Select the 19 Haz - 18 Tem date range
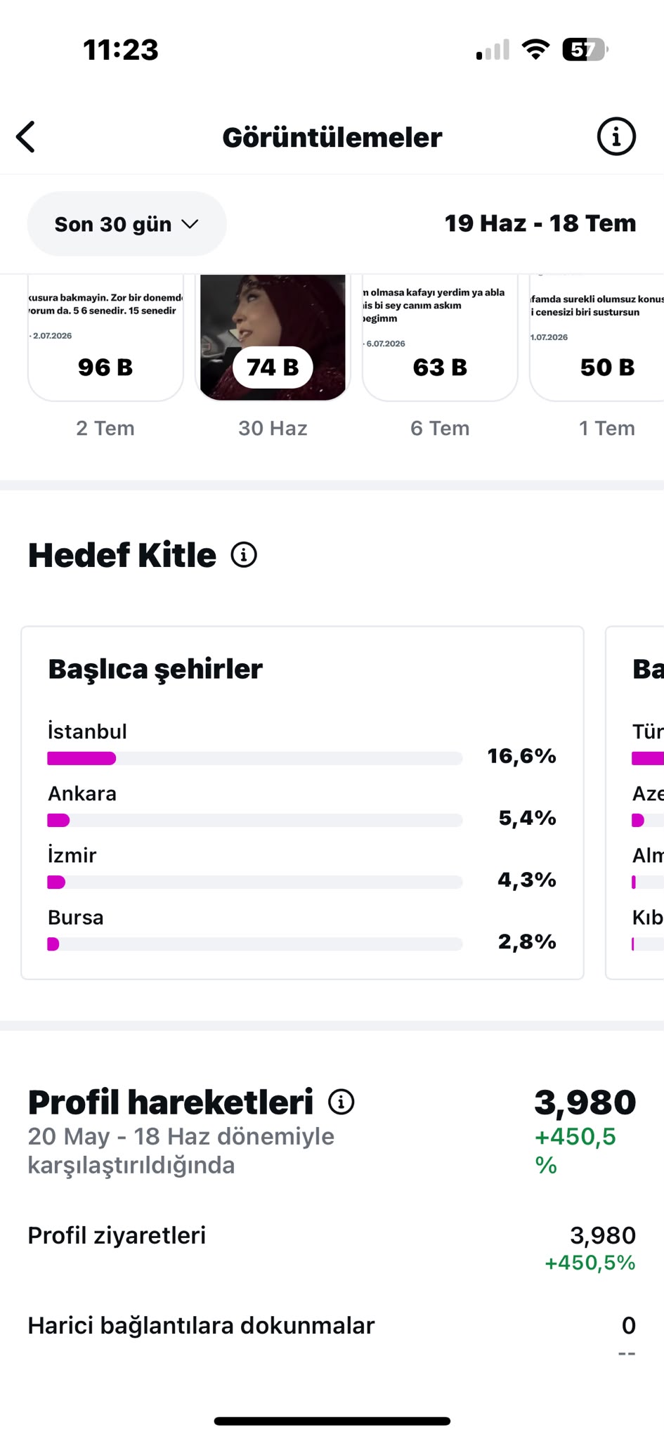The width and height of the screenshot is (664, 1439). point(540,223)
